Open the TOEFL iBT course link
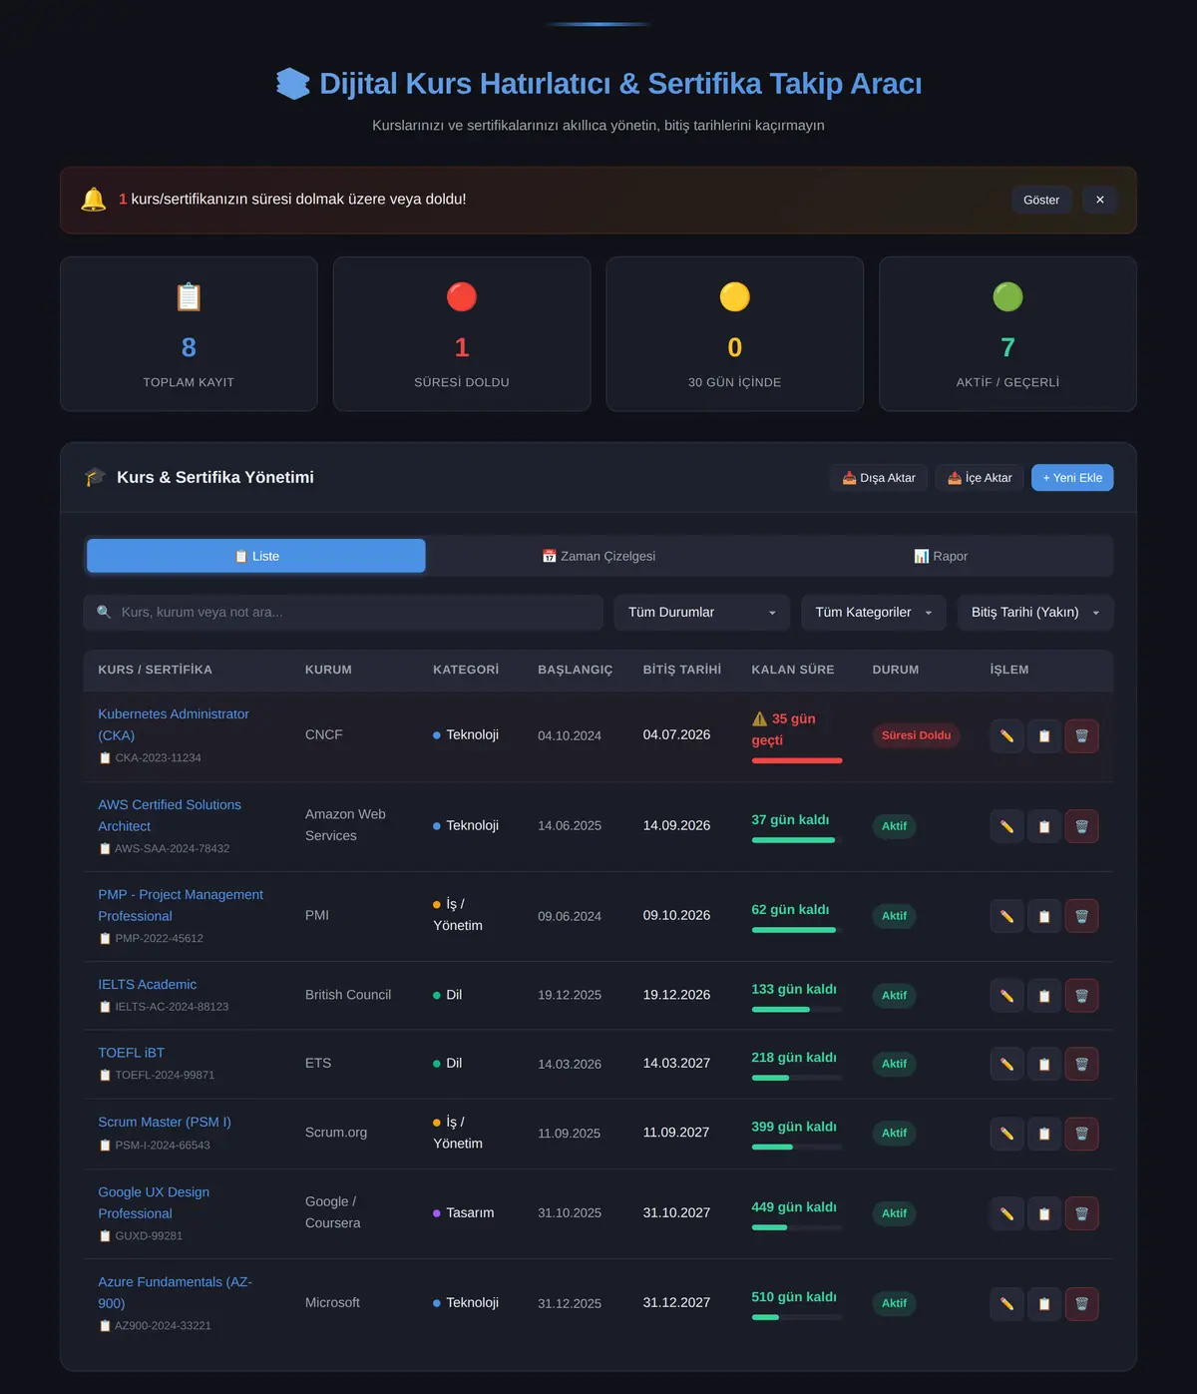This screenshot has width=1197, height=1394. (x=132, y=1053)
